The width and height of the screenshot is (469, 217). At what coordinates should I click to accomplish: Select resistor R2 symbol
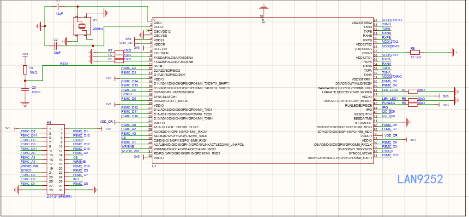pyautogui.click(x=119, y=57)
